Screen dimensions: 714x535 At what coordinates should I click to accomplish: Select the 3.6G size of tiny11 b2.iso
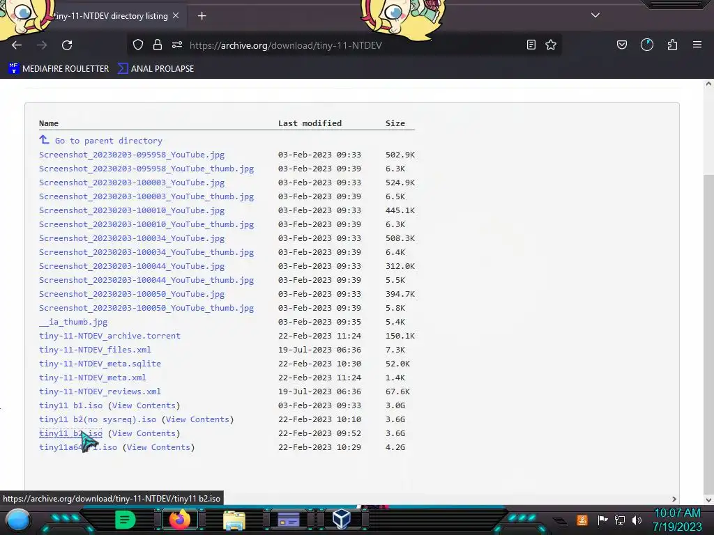click(395, 433)
